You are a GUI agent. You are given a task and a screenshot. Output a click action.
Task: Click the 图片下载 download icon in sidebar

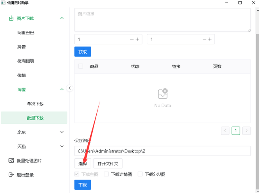(x=11, y=18)
